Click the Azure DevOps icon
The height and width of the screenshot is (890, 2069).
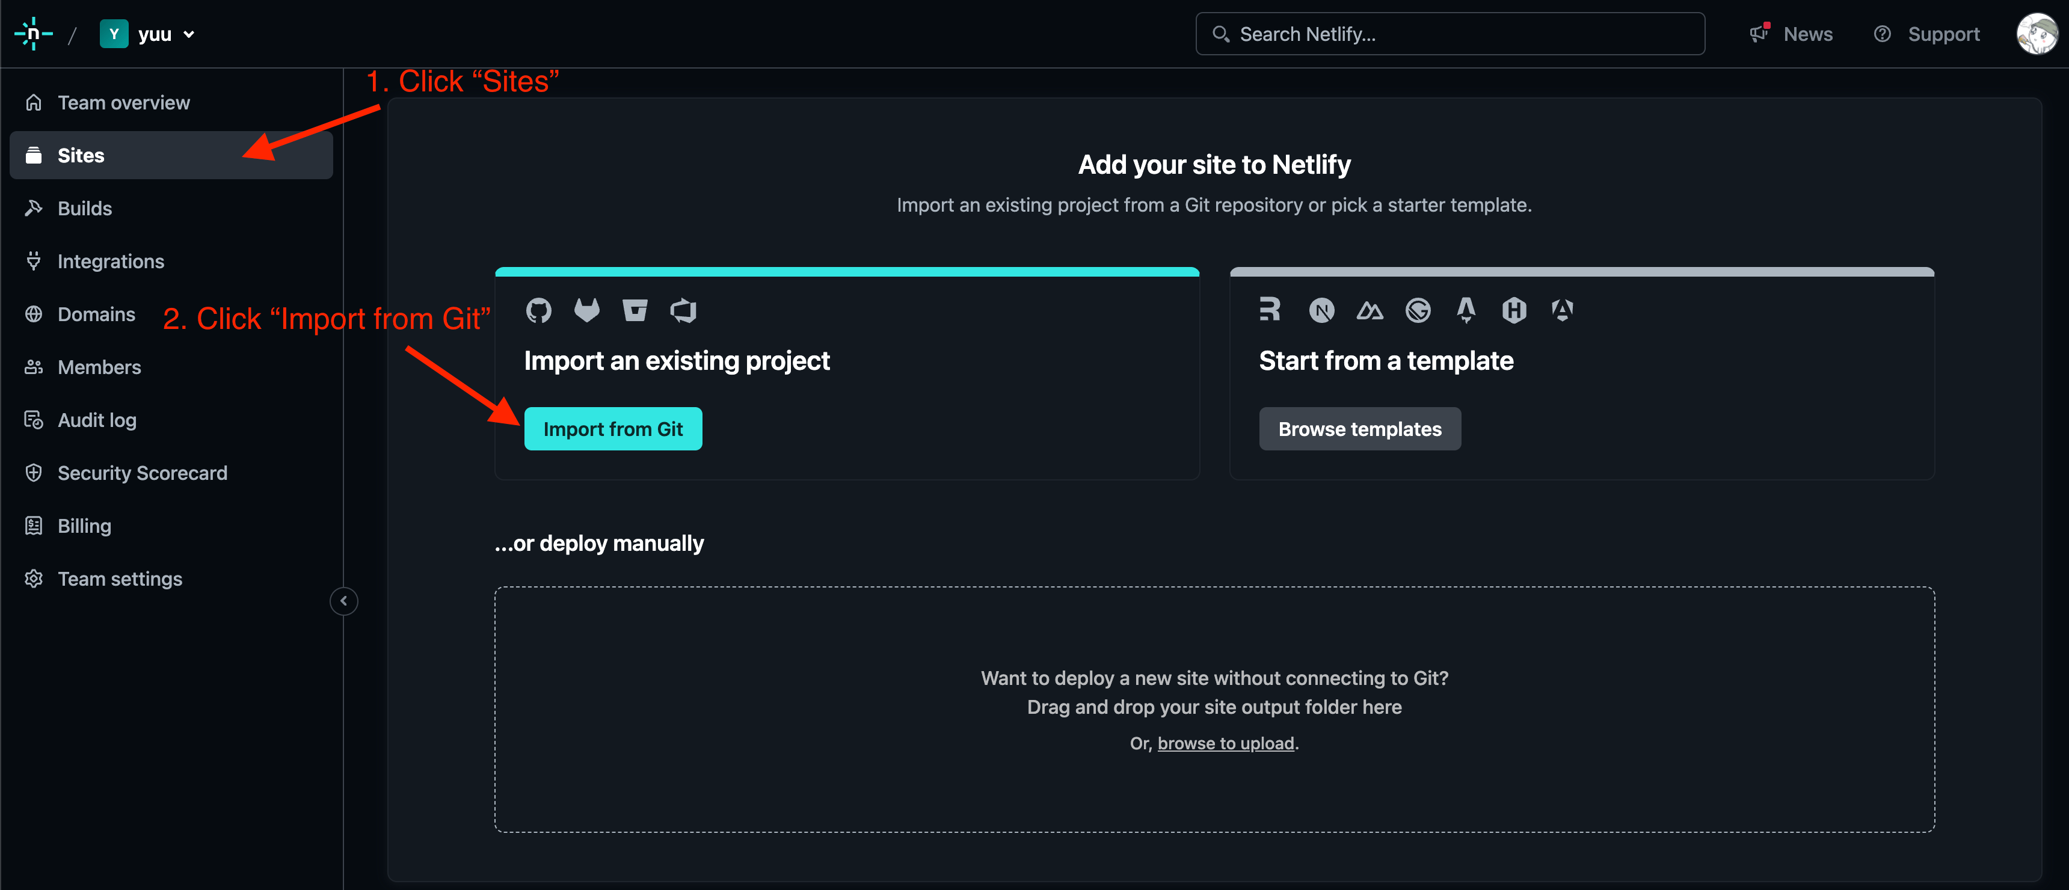tap(683, 310)
